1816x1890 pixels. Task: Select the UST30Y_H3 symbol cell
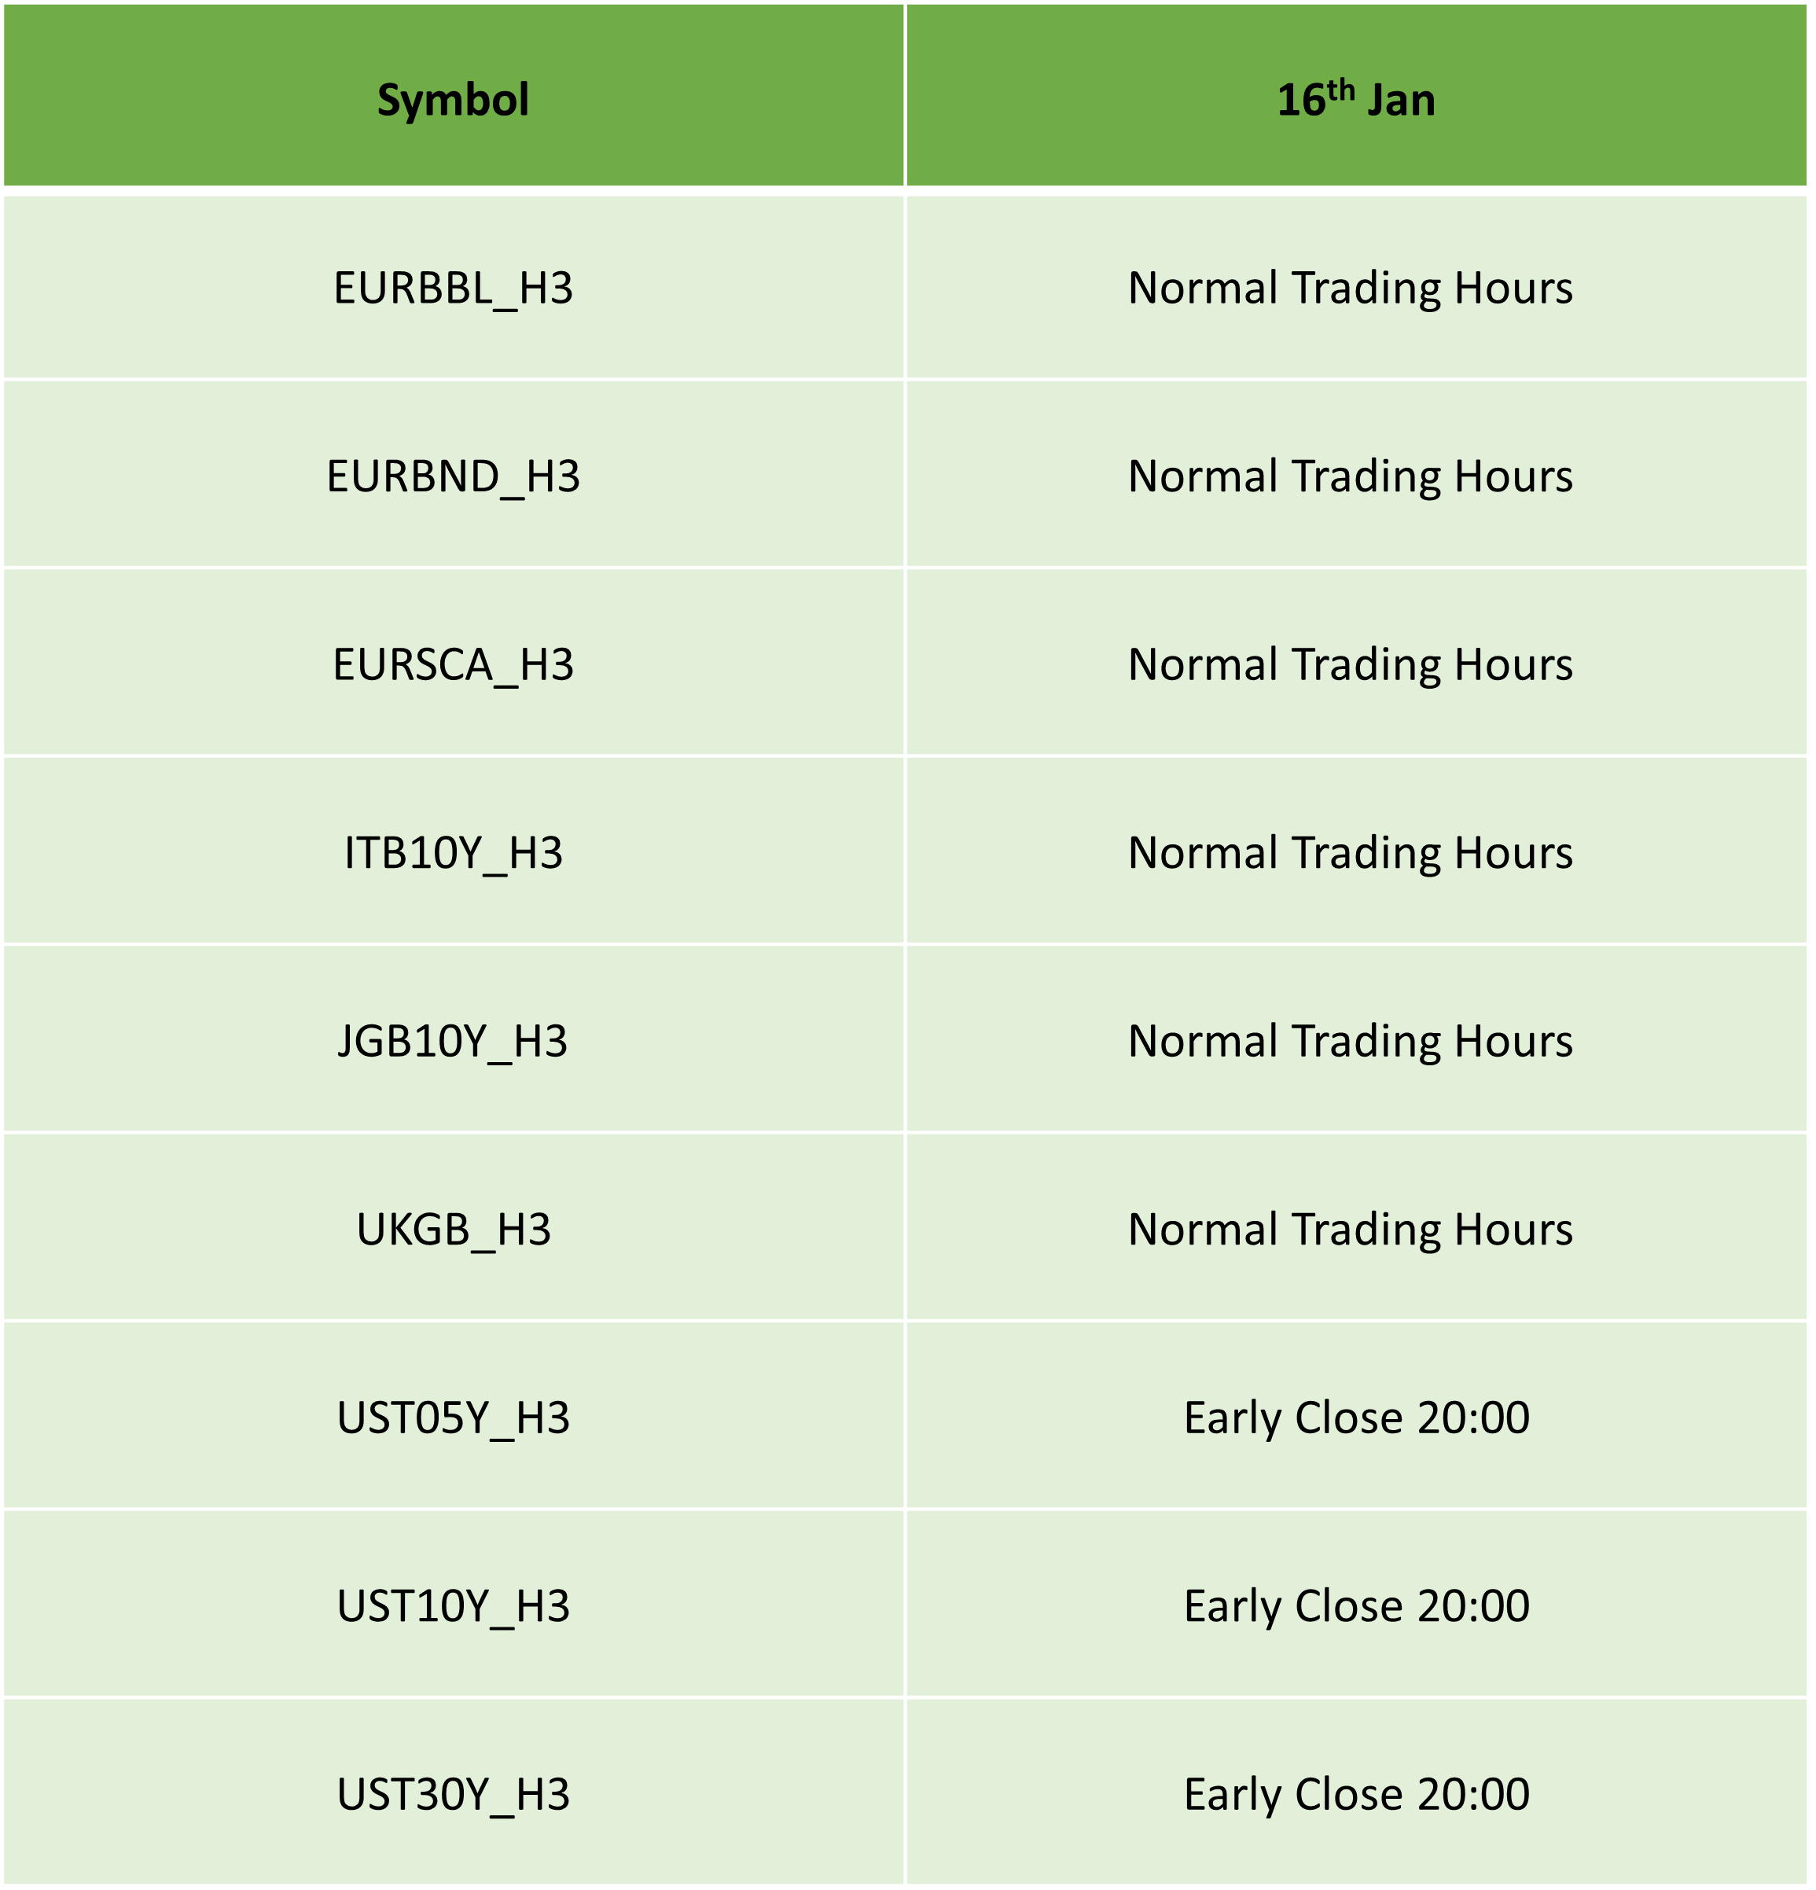[x=454, y=1793]
